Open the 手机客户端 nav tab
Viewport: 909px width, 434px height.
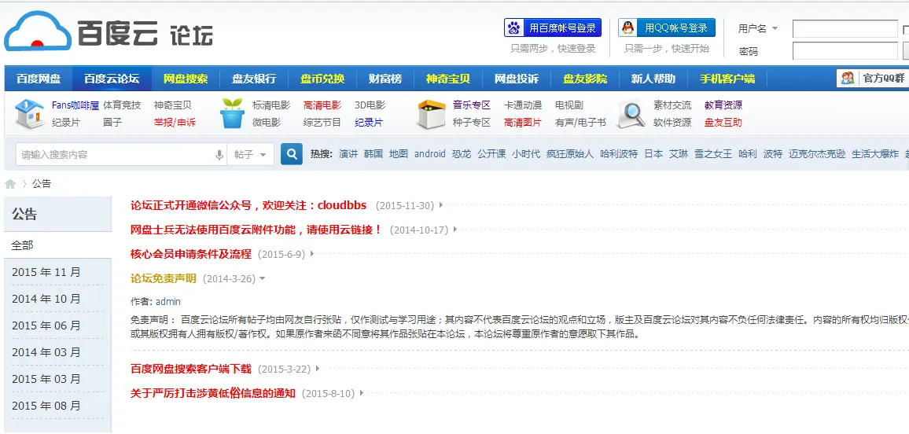727,79
